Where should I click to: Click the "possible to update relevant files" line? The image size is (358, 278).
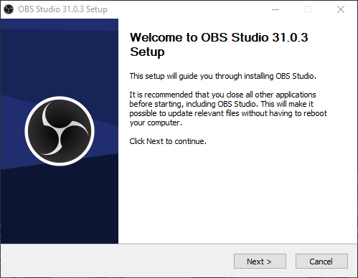228,113
